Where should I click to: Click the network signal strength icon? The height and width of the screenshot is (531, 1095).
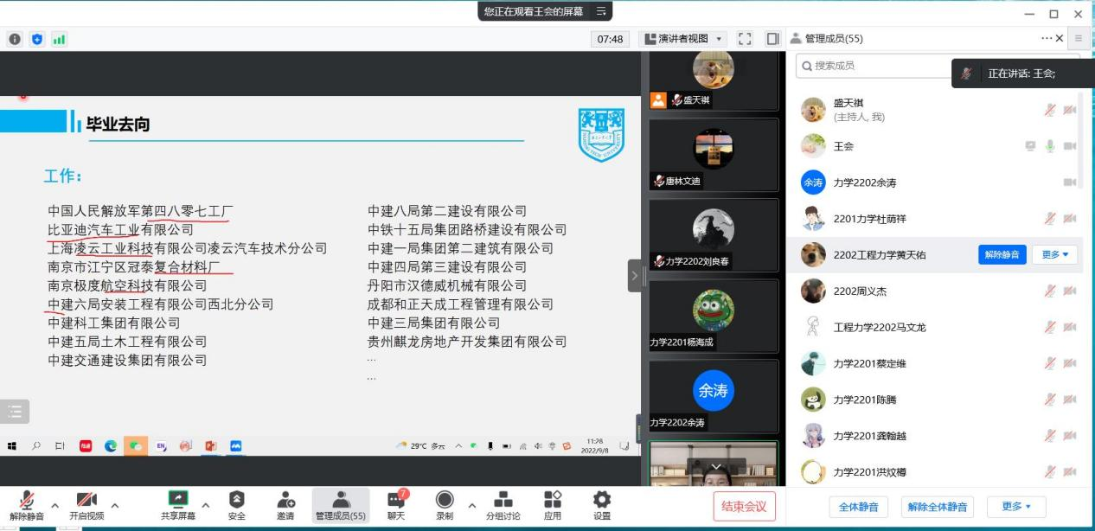(x=60, y=39)
